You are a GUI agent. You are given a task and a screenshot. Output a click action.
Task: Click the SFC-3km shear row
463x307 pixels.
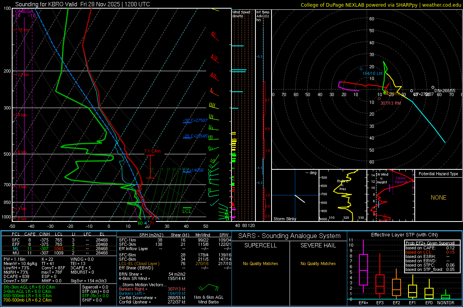pos(175,244)
